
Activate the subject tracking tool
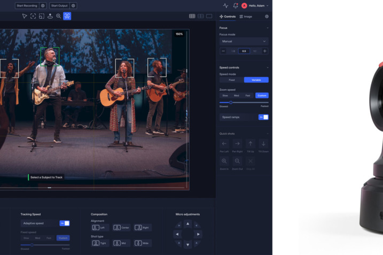click(x=67, y=16)
